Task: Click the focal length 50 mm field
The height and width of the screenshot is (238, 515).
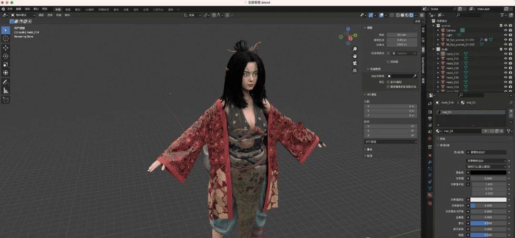Action: click(402, 34)
